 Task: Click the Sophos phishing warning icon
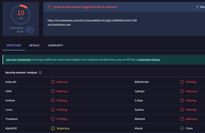click(182, 110)
